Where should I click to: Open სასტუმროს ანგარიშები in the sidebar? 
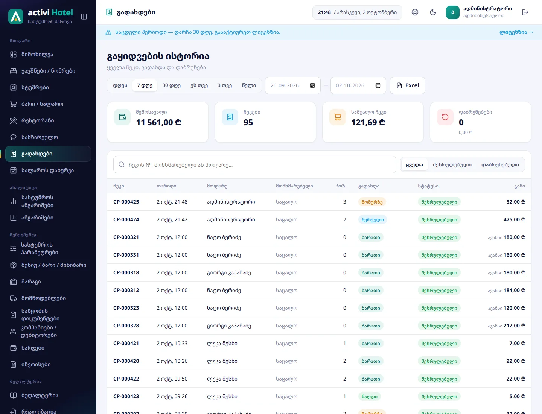coord(48,201)
